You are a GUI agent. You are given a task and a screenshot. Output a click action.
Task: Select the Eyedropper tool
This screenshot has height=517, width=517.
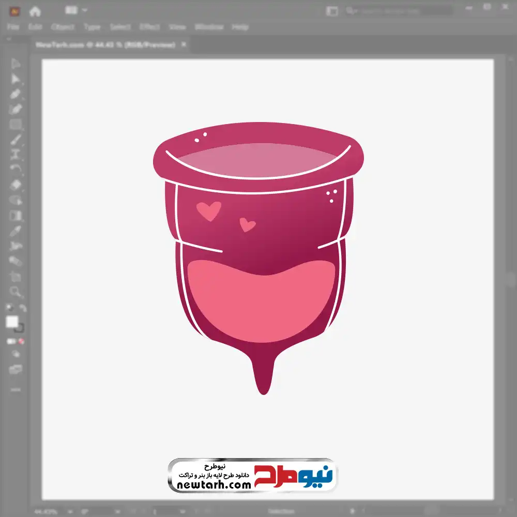16,231
